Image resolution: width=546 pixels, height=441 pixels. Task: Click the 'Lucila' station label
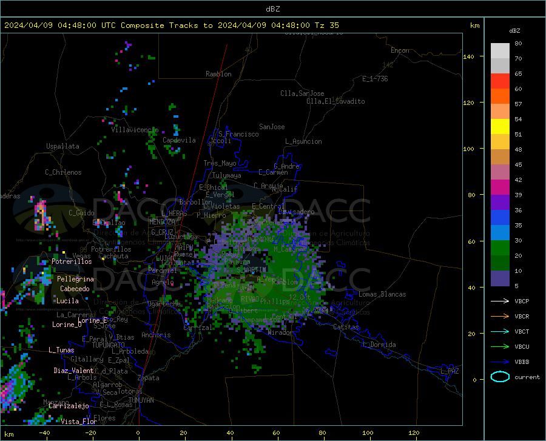67,301
